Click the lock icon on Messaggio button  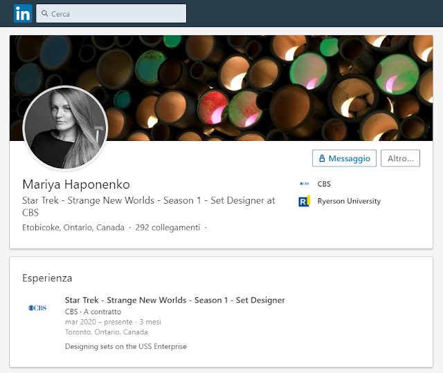point(322,158)
